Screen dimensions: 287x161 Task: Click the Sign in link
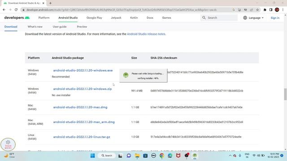(275, 18)
